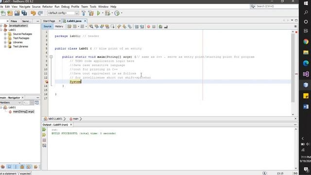Viewport: 311px width, 175px height.
Task: Click the Last Edit icon in editor toolbar
Action: [69, 26]
